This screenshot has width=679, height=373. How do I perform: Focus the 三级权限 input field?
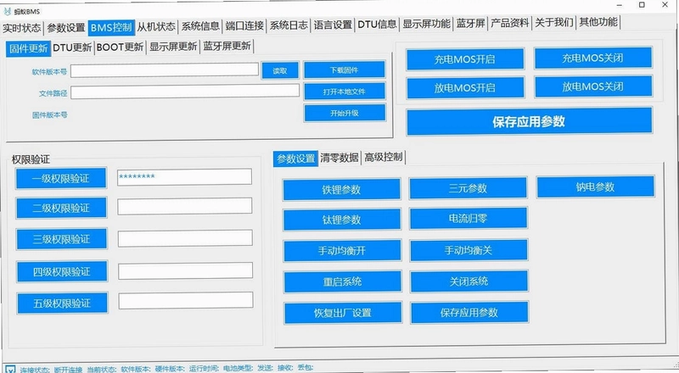coord(185,238)
